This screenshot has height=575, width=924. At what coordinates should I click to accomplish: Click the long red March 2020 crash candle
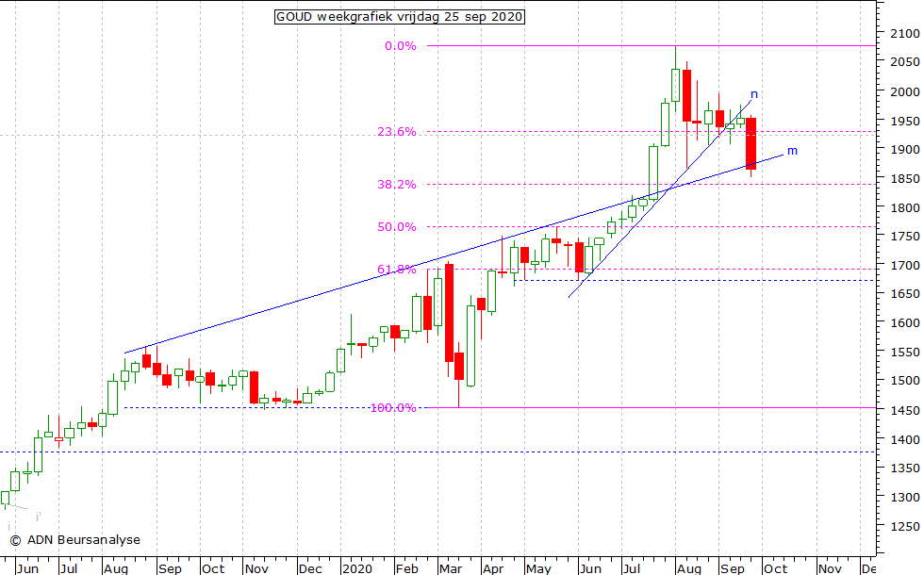click(449, 313)
